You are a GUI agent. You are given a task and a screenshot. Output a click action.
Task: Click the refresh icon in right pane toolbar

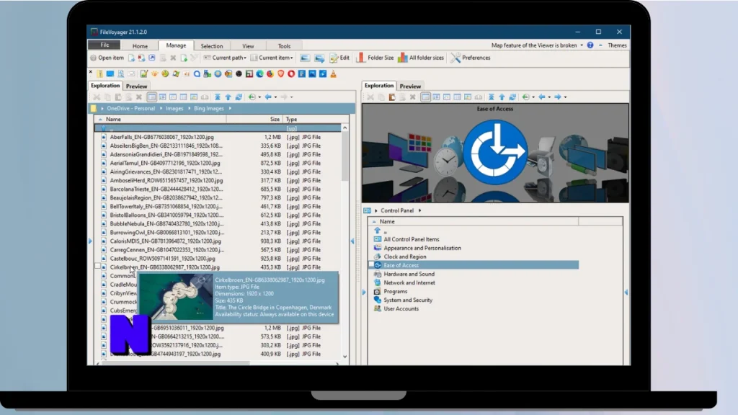[x=512, y=97]
